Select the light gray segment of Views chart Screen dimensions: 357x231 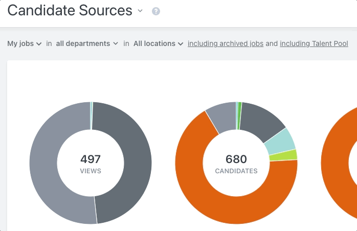click(43, 163)
